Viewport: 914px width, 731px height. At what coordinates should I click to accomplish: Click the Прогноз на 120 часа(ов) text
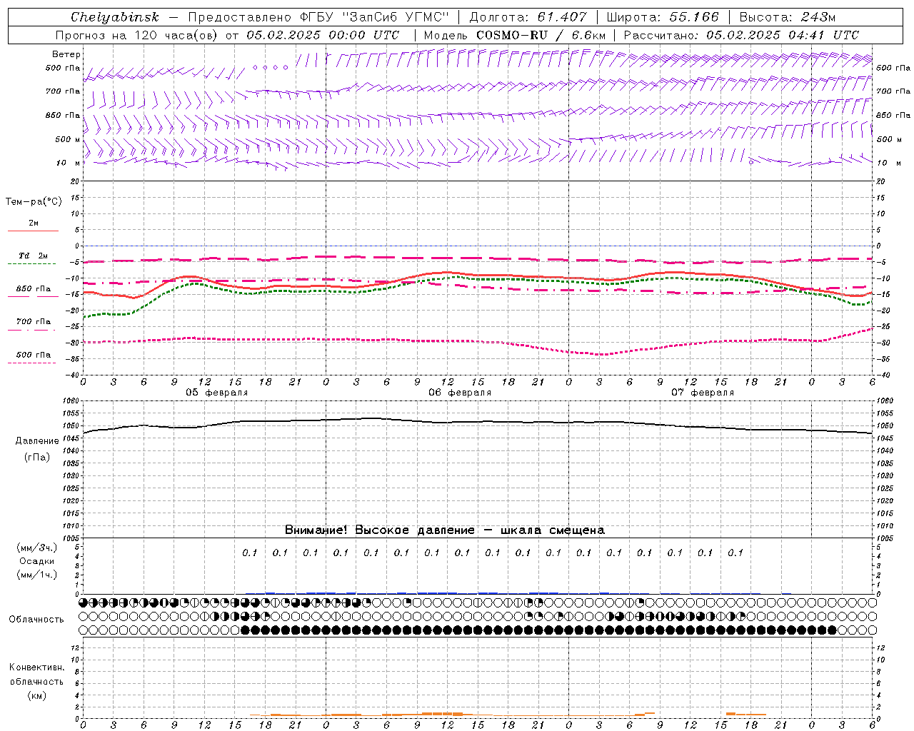(x=136, y=35)
